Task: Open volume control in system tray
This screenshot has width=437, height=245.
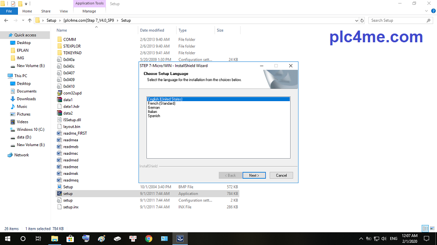Action: [x=384, y=238]
